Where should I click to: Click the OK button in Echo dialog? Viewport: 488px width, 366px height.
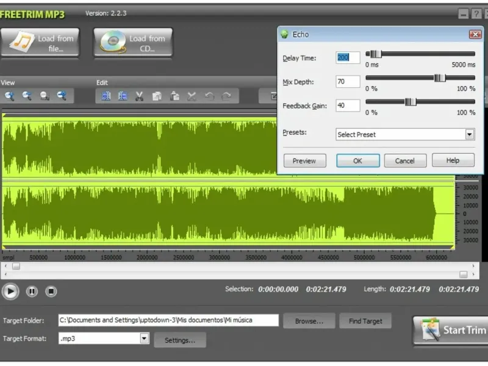coord(357,160)
